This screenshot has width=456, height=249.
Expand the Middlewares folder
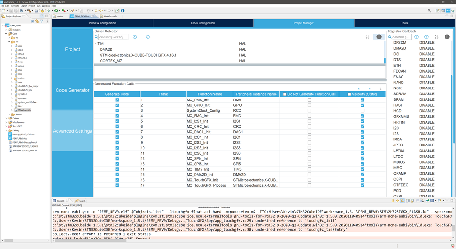click(x=6, y=122)
